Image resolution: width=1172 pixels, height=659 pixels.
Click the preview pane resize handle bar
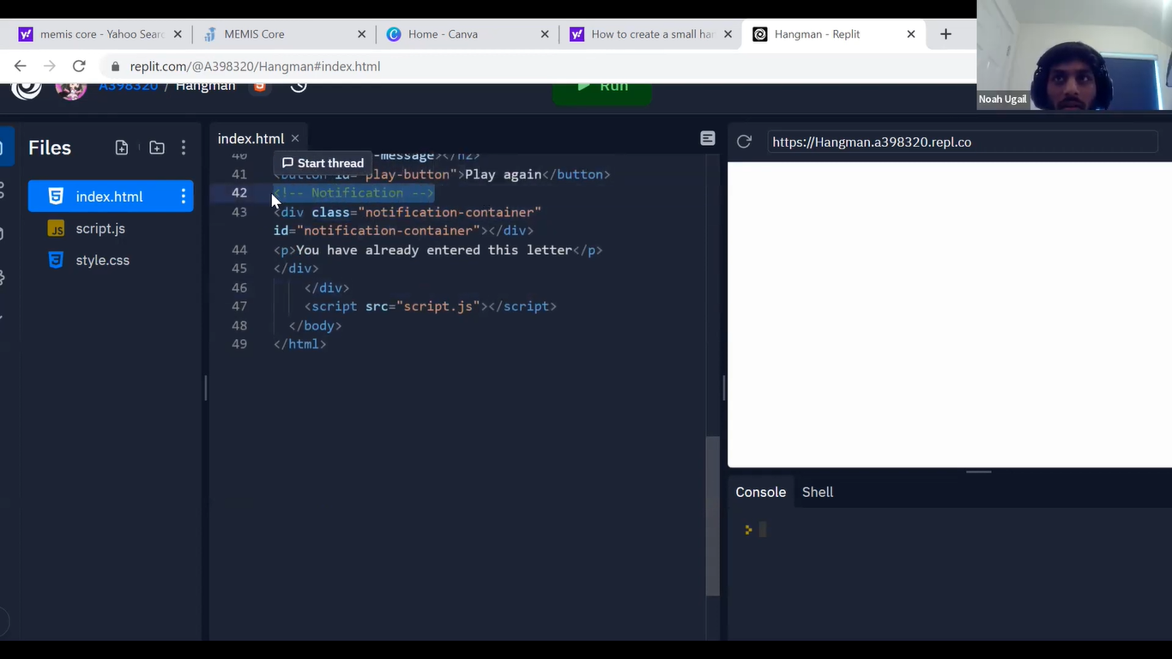click(x=979, y=471)
